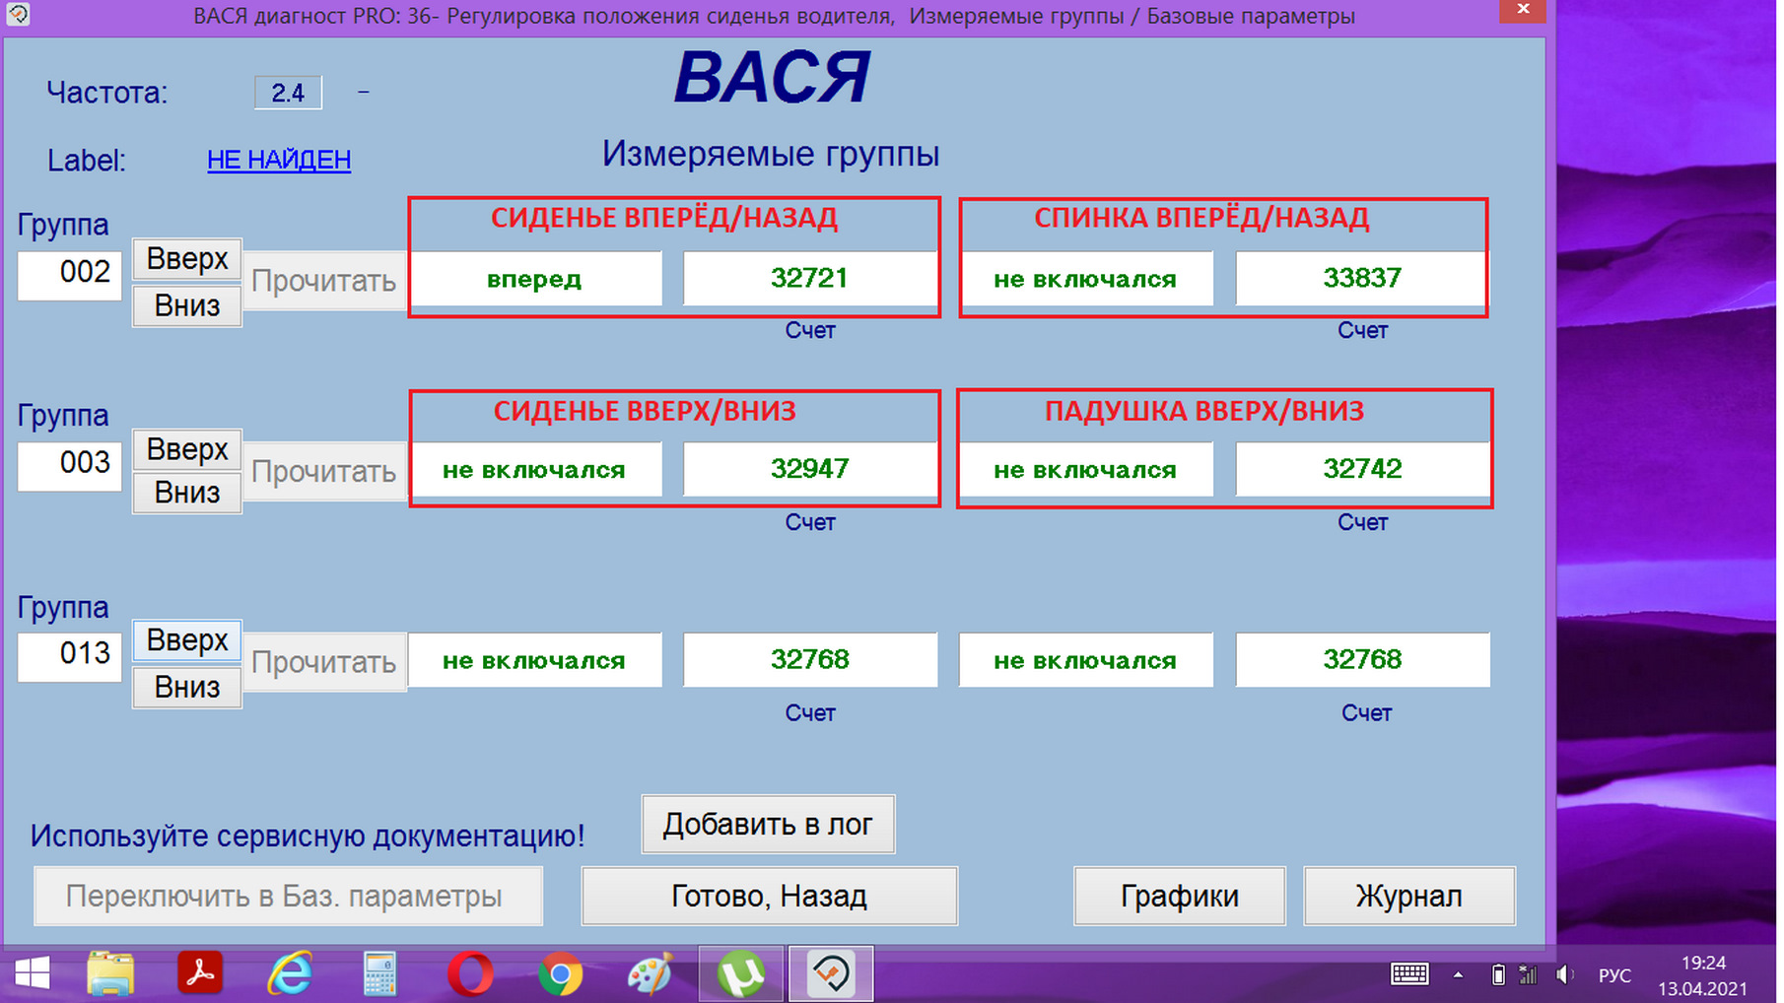The height and width of the screenshot is (1003, 1784).
Task: Click the frequency field showing 2.4
Action: (x=288, y=93)
